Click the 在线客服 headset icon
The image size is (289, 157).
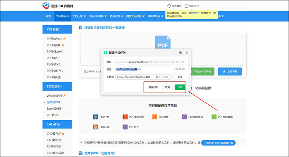point(169,6)
